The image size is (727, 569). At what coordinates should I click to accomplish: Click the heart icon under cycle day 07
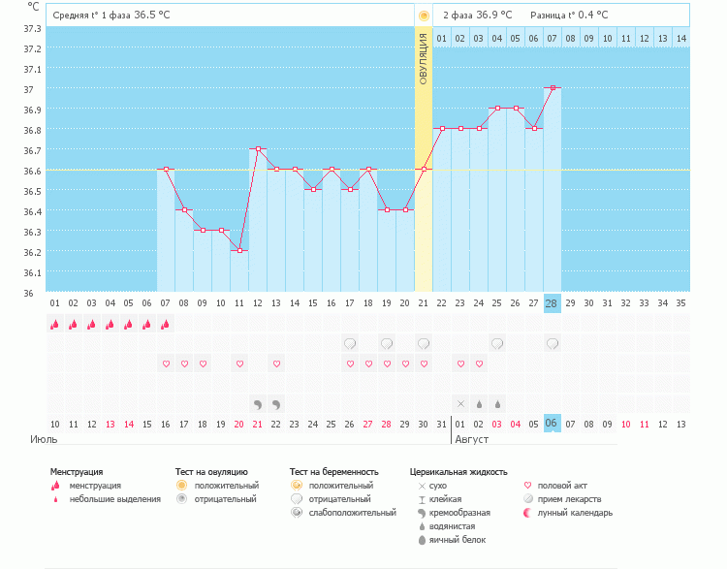pos(166,364)
